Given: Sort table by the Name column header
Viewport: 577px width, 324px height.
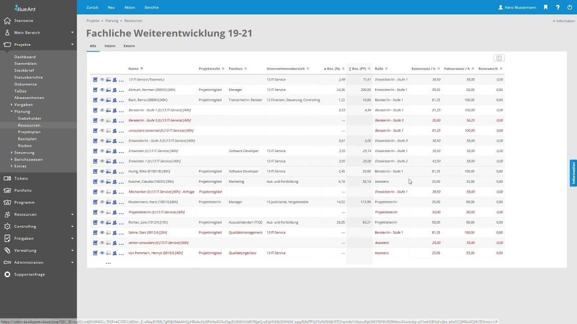Looking at the screenshot, I should click(133, 69).
